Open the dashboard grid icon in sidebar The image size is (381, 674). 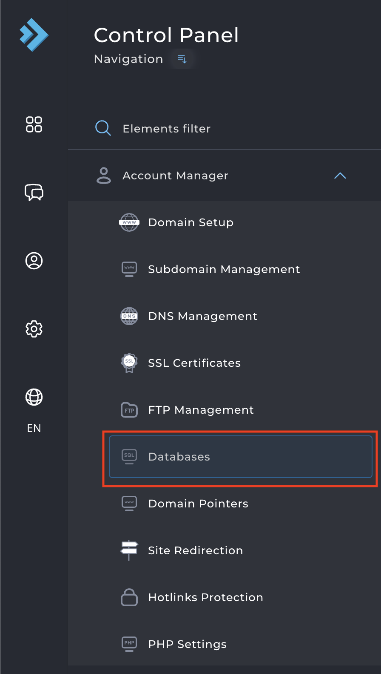pyautogui.click(x=34, y=124)
